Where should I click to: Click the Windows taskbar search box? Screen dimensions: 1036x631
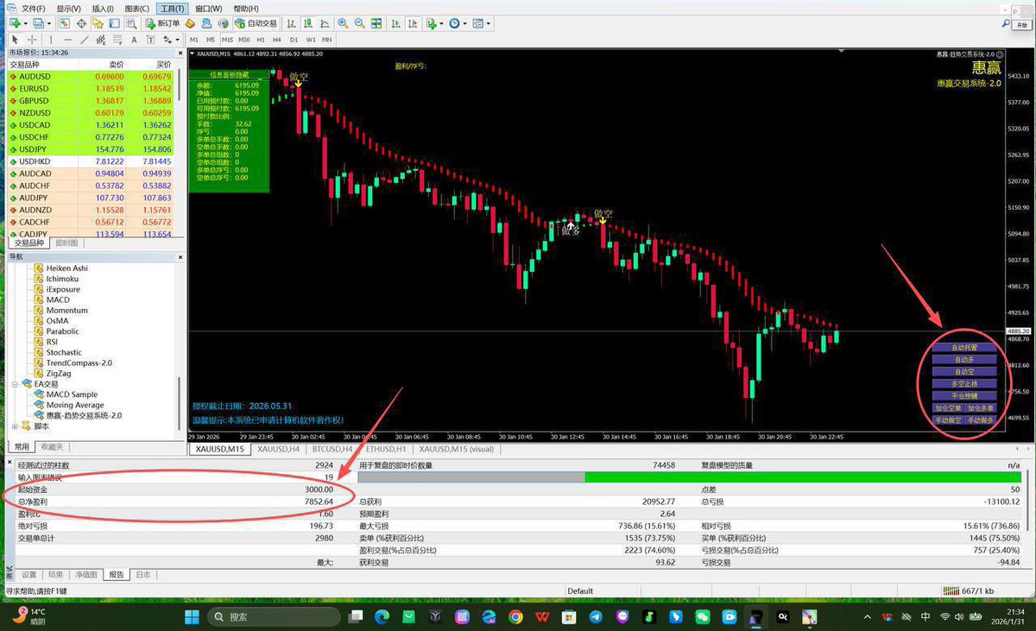click(x=274, y=616)
